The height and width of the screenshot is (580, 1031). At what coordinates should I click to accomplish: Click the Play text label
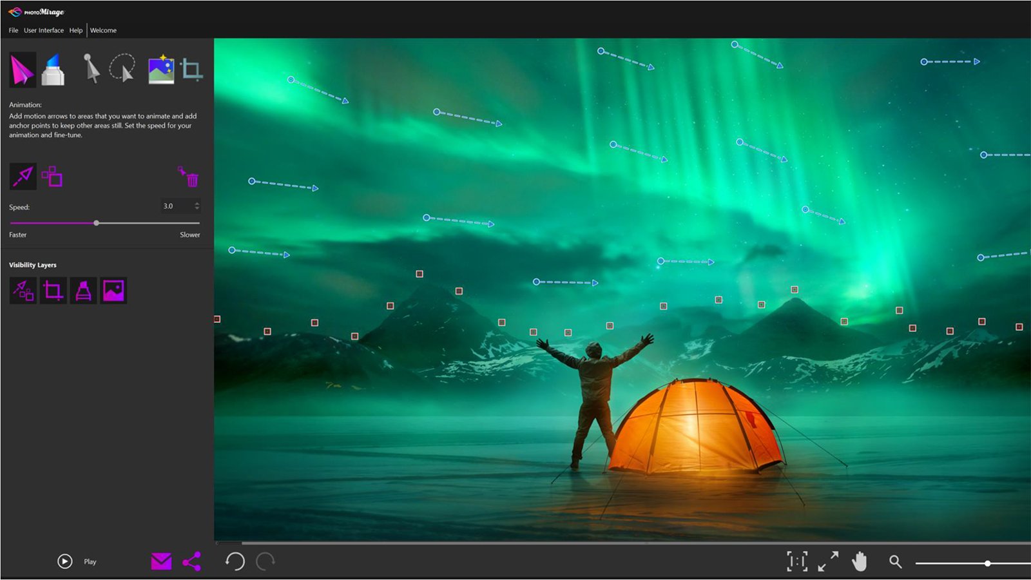coord(90,562)
